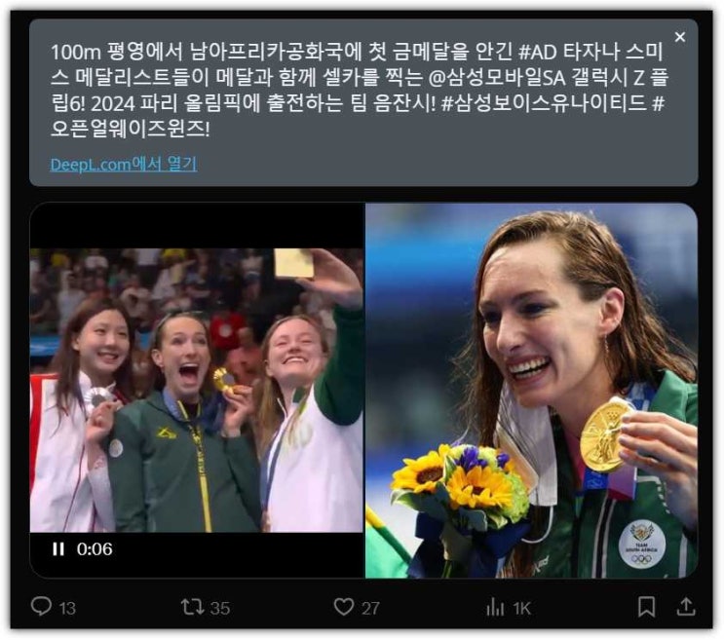724x640 pixels.
Task: Bookmark this post
Action: tap(646, 606)
